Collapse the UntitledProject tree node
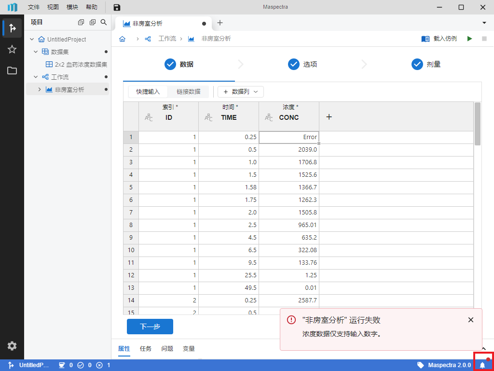 point(31,40)
